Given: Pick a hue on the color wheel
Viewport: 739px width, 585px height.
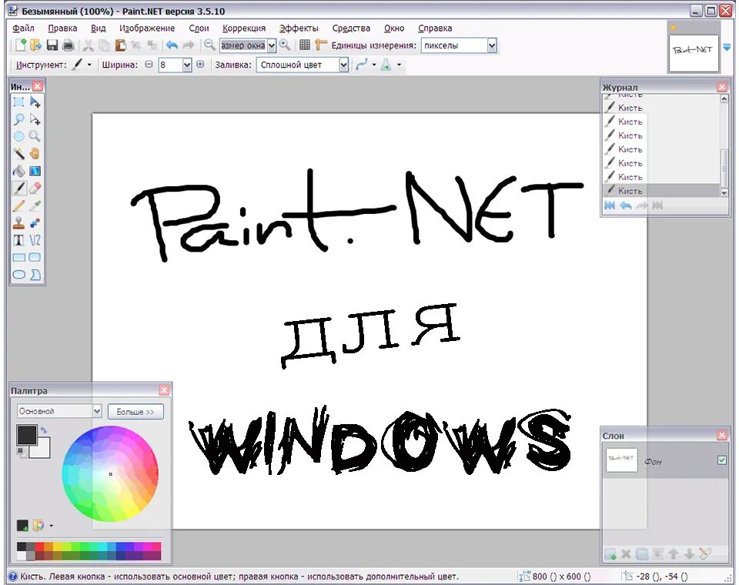Looking at the screenshot, I should 110,473.
